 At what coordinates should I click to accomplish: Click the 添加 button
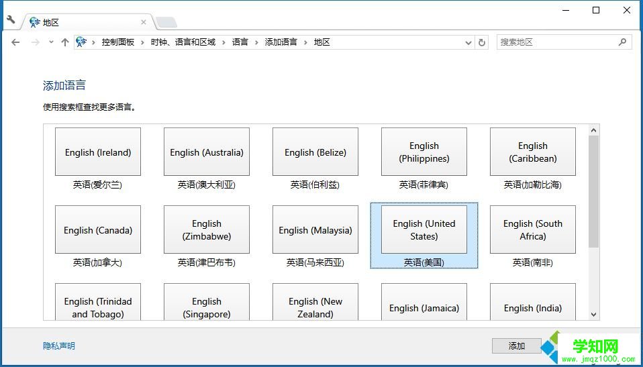pyautogui.click(x=517, y=346)
